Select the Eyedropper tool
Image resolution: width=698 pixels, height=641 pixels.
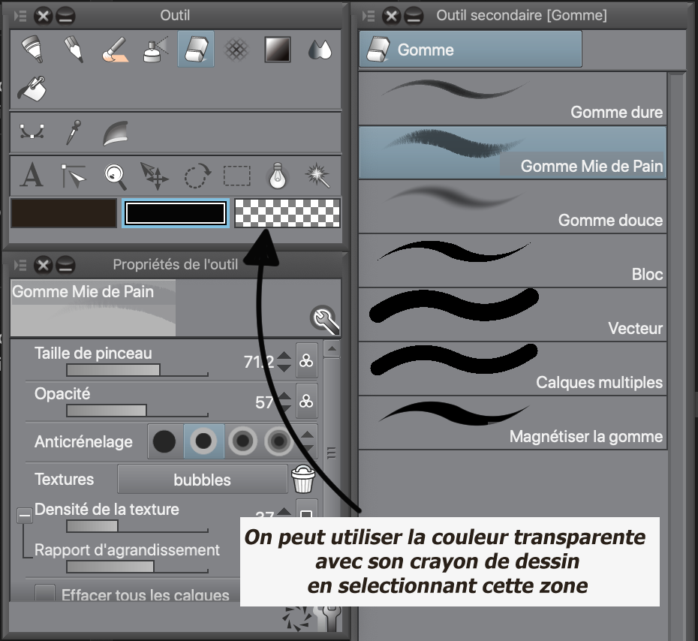tap(72, 133)
